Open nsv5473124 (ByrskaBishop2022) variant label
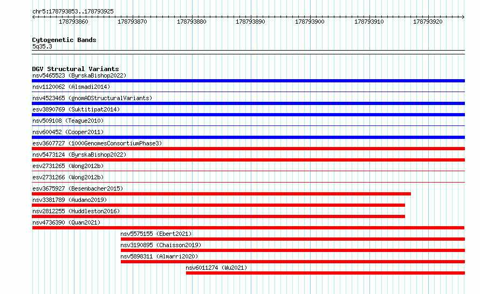Screen dimensions: 480x294 pyautogui.click(x=79, y=155)
